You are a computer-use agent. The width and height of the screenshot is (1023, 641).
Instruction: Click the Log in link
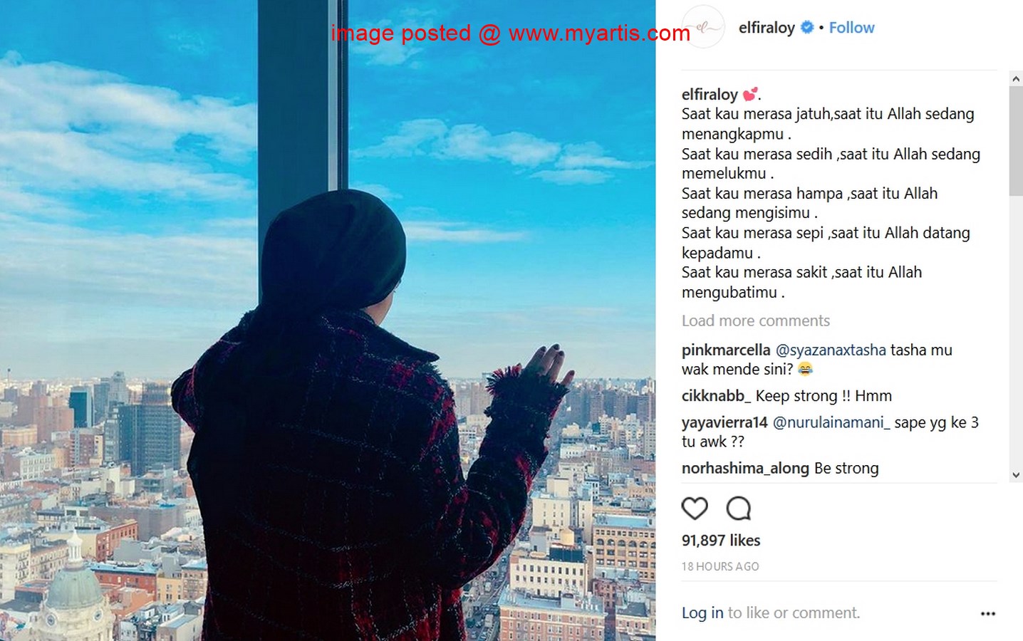[702, 613]
